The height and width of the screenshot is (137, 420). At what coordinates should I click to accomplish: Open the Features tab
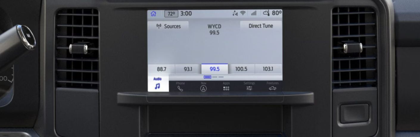pyautogui.click(x=272, y=86)
